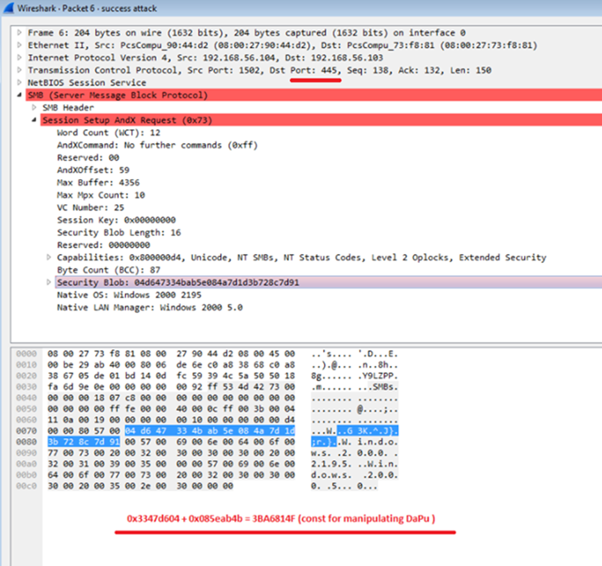Expand the Capabilities field
The height and width of the screenshot is (566, 602).
click(x=49, y=257)
